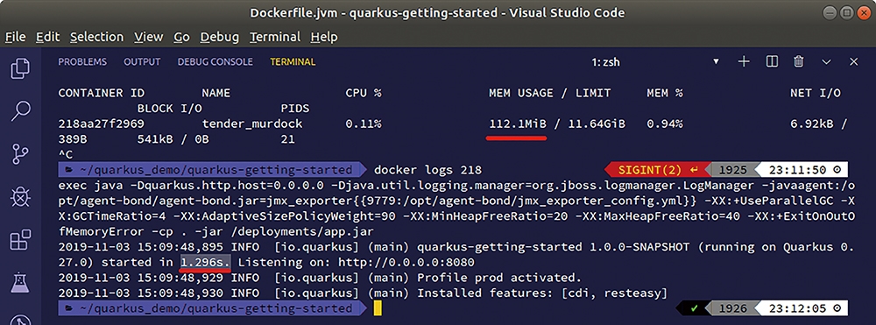Switch to the PROBLEMS tab
This screenshot has width=876, height=325.
(x=82, y=62)
